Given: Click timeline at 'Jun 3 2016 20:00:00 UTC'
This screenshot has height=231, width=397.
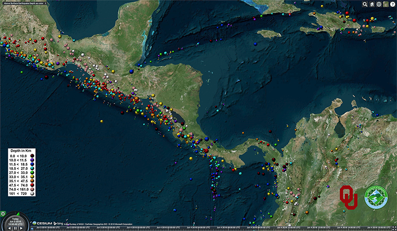Looking at the screenshot, I should [78, 228].
